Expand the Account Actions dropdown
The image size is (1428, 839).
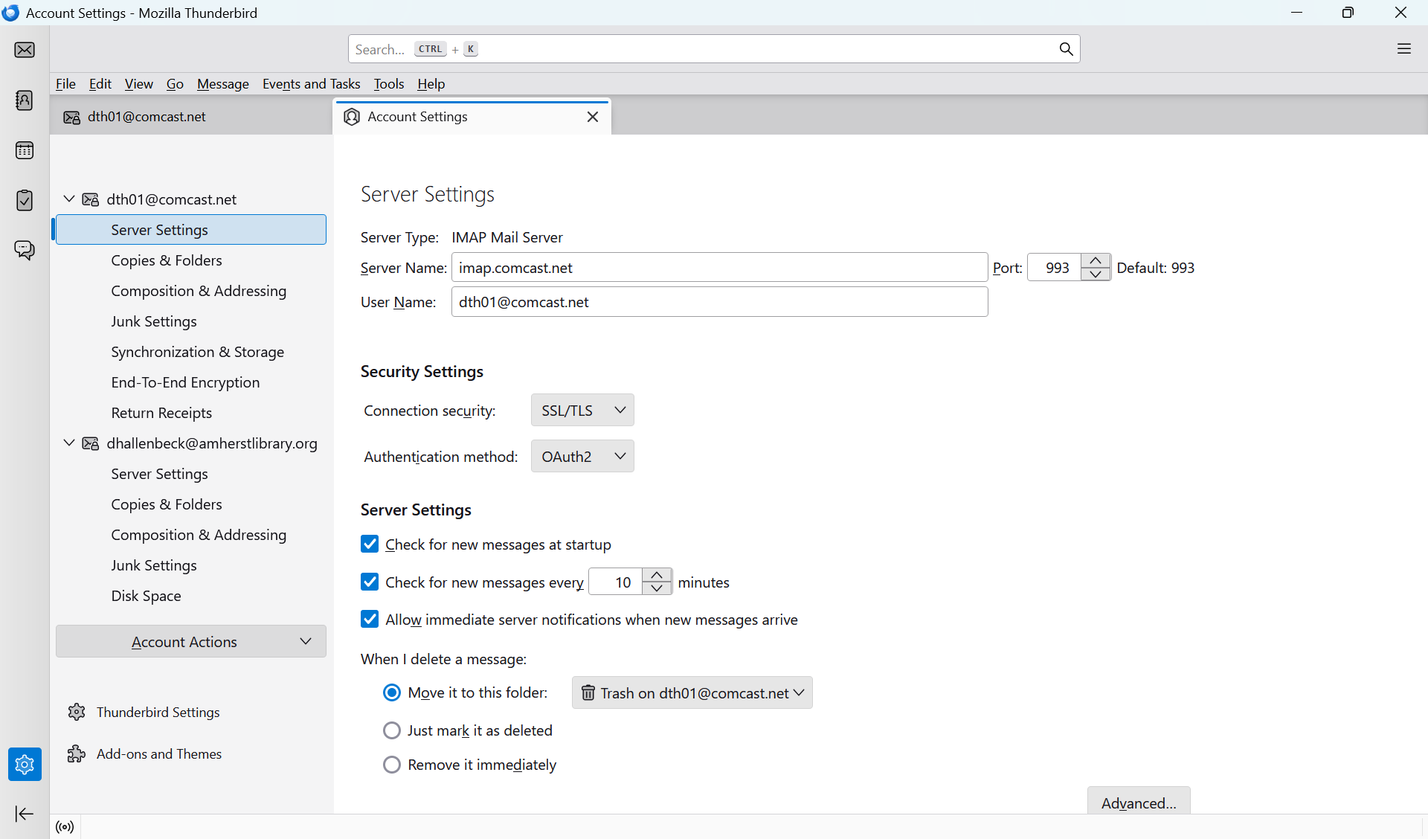[x=191, y=641]
